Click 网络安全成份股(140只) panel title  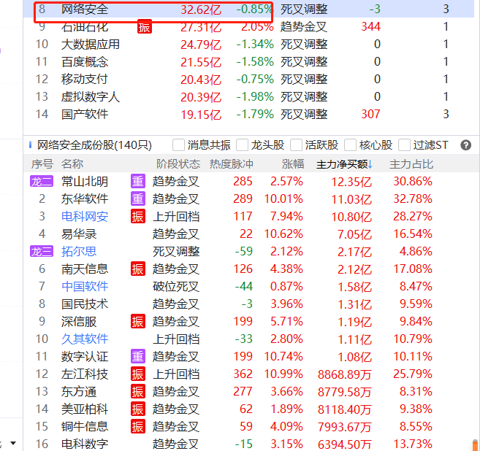[94, 145]
